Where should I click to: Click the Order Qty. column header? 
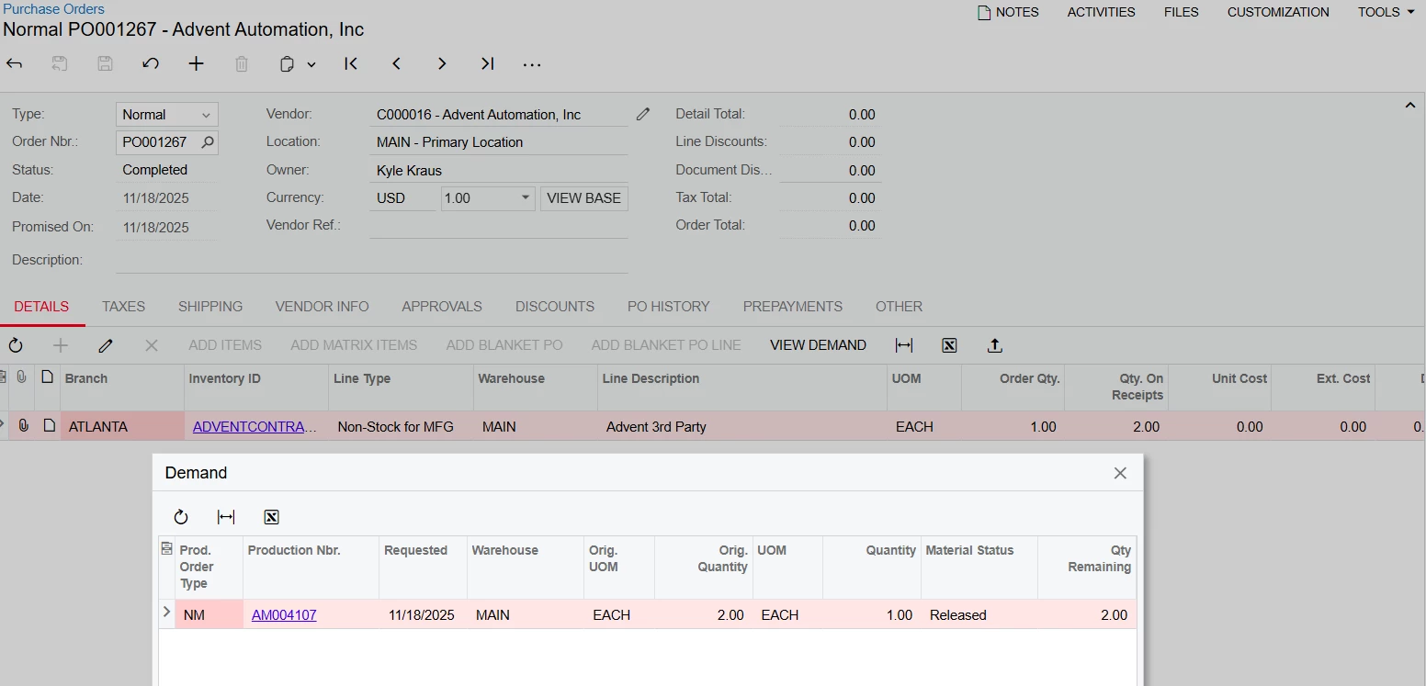pos(1013,388)
